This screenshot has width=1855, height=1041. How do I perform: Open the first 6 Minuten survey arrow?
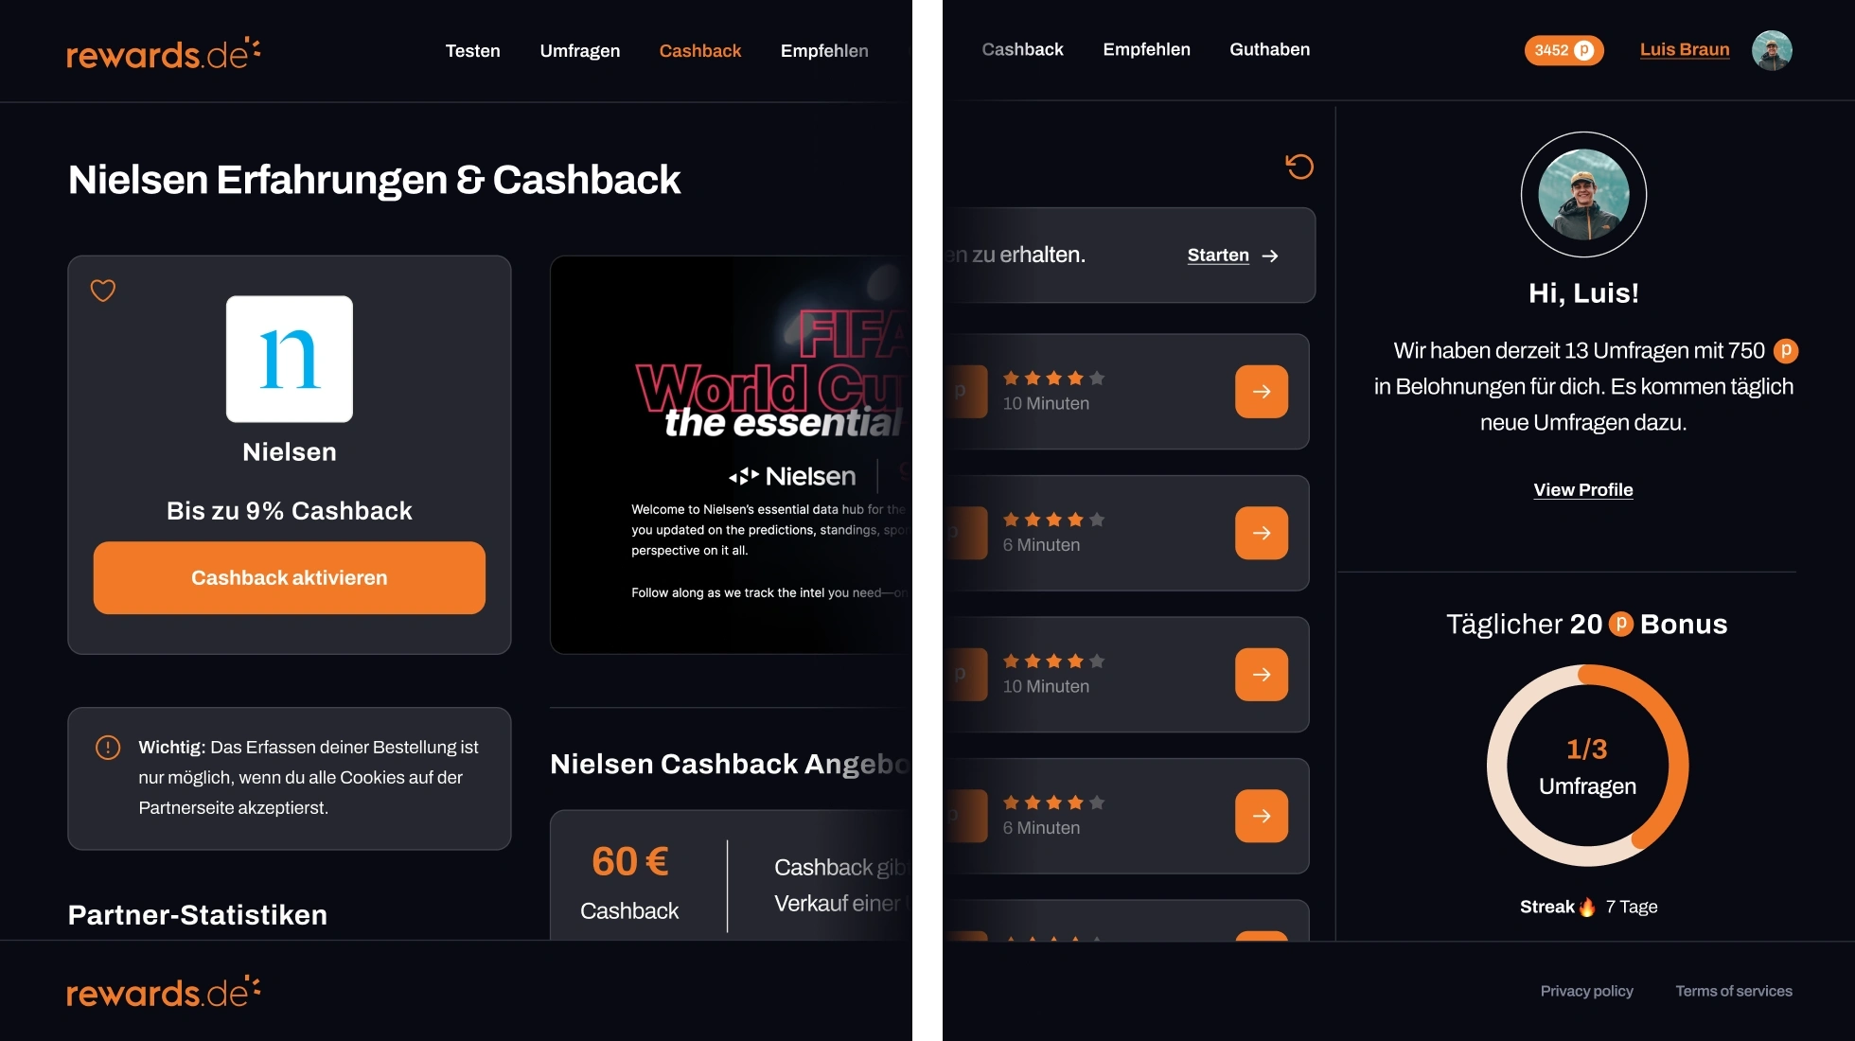click(x=1262, y=533)
